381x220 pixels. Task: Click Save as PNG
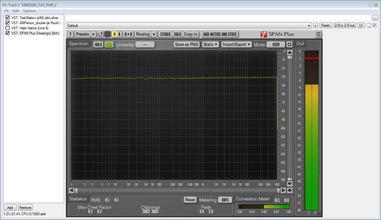tap(187, 44)
